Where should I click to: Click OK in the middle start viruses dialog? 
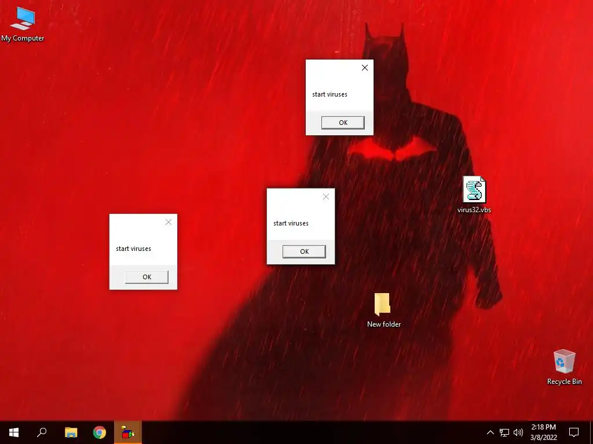(x=304, y=251)
